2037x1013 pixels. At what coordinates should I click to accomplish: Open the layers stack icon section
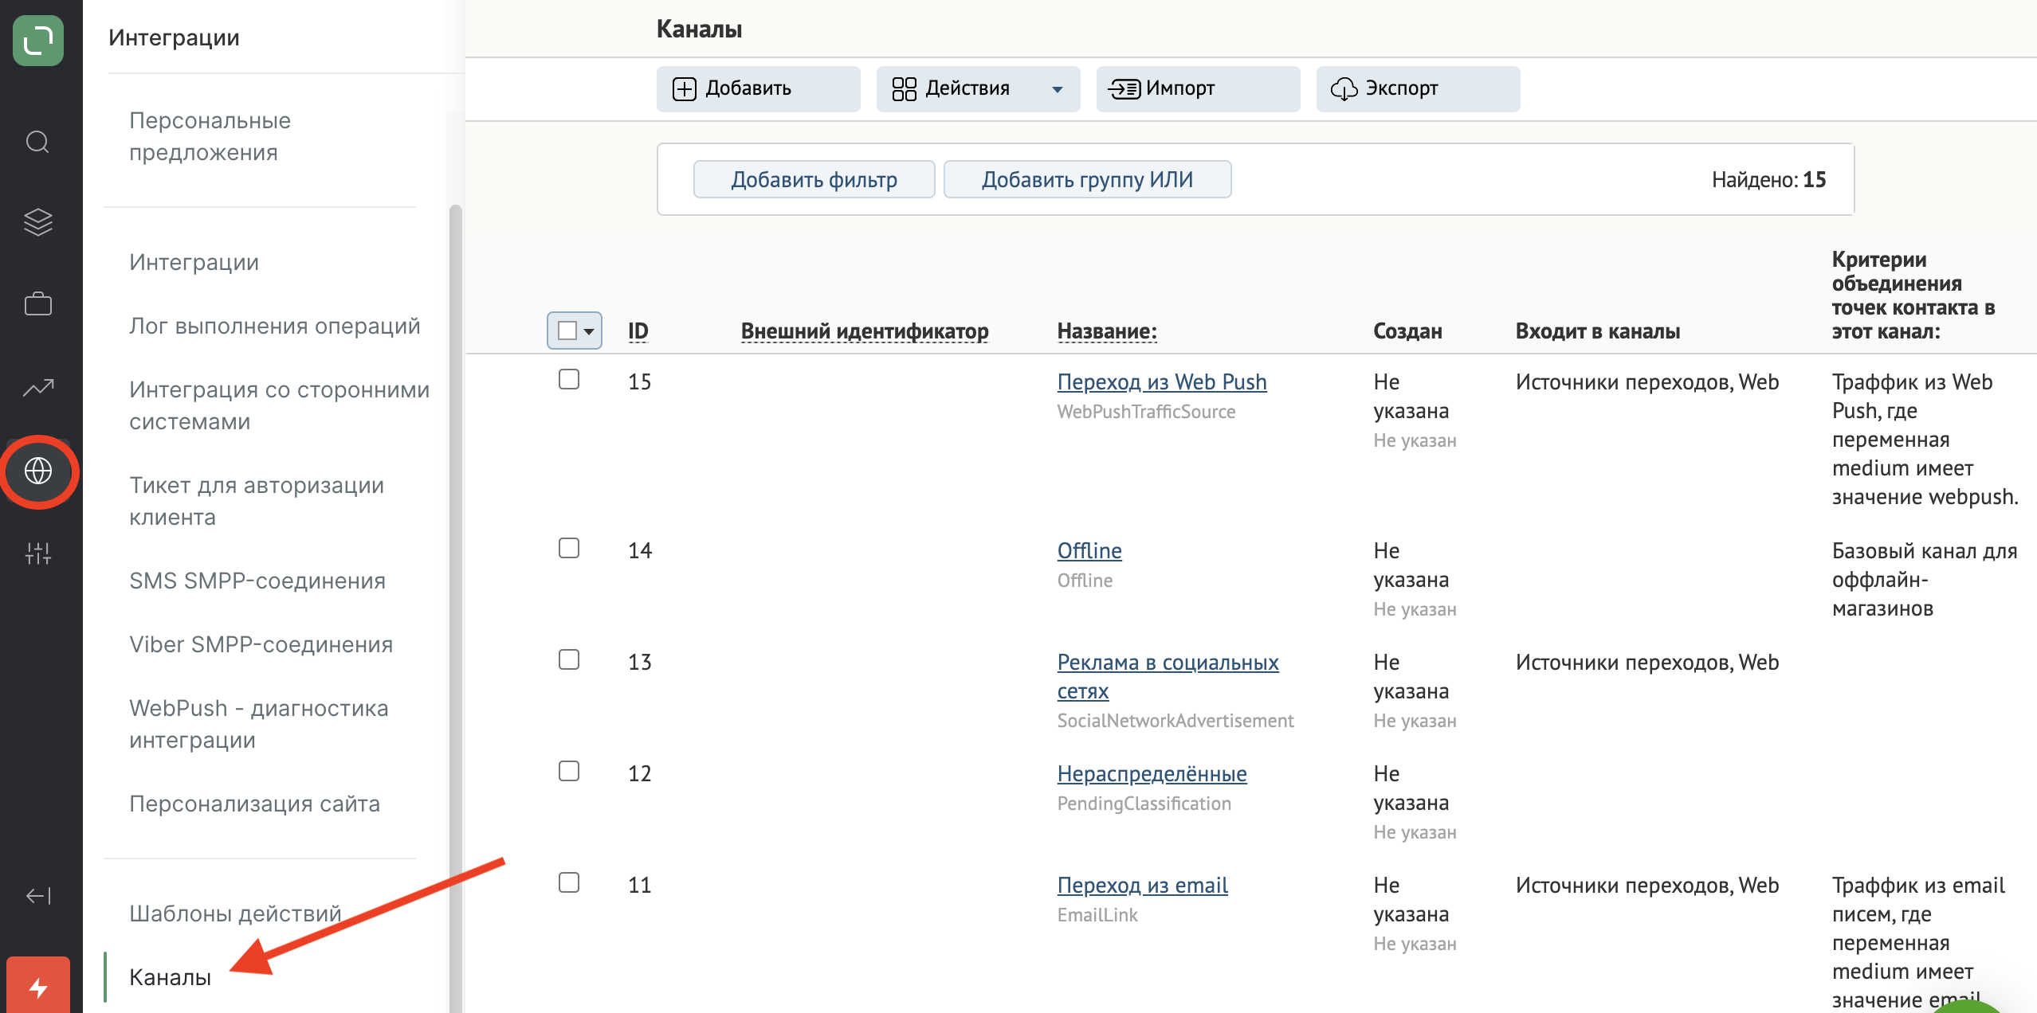37,222
